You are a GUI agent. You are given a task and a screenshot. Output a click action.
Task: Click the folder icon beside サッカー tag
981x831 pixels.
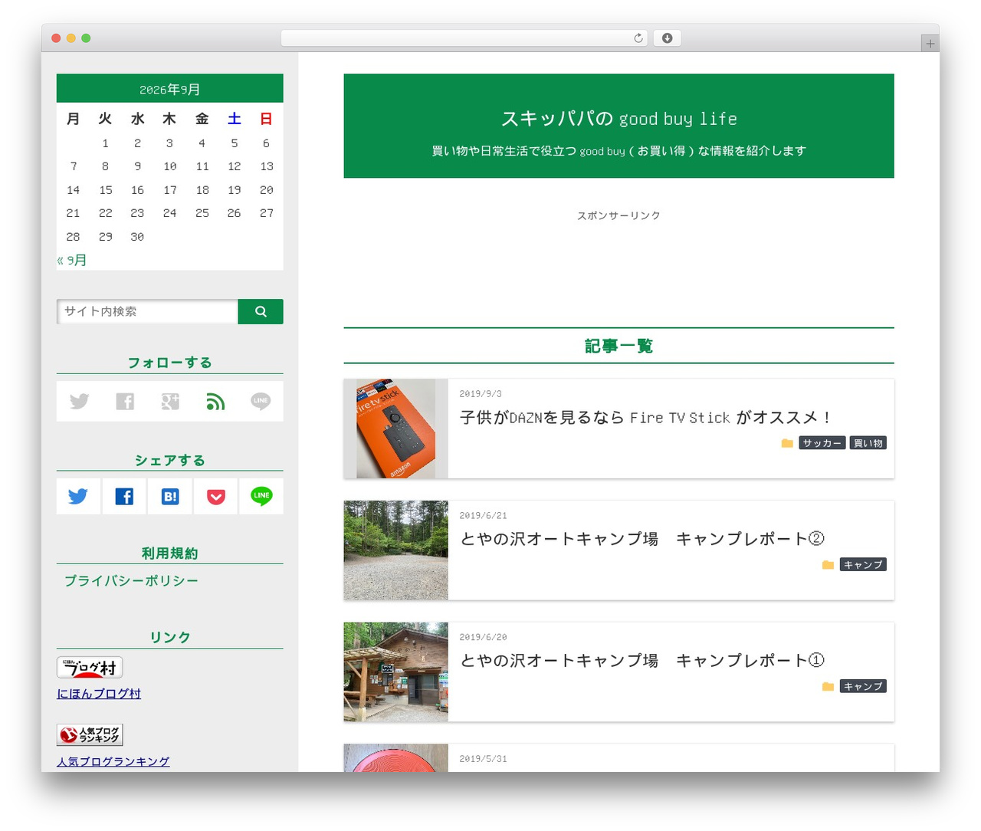coord(787,443)
